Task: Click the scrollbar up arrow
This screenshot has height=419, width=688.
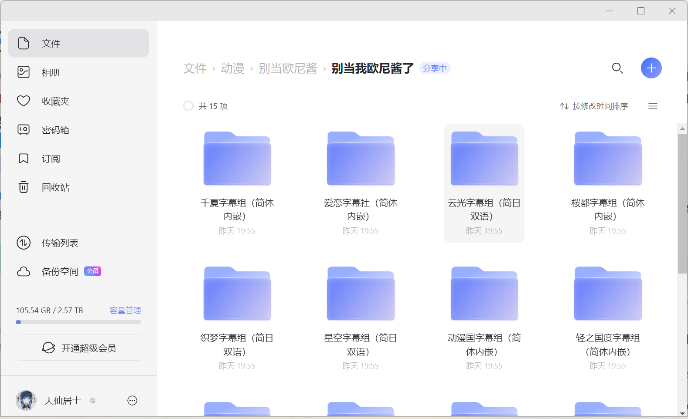Action: [682, 128]
